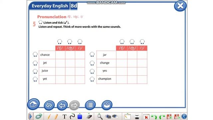Screen dimensions: 213x120
Task: Click the 'Pronunciation' heading
Action: click(x=52, y=17)
